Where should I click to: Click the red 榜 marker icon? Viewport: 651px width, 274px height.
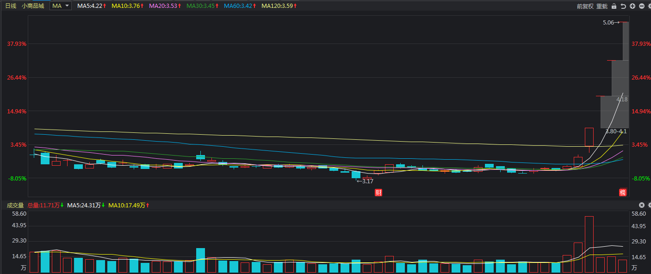point(623,193)
